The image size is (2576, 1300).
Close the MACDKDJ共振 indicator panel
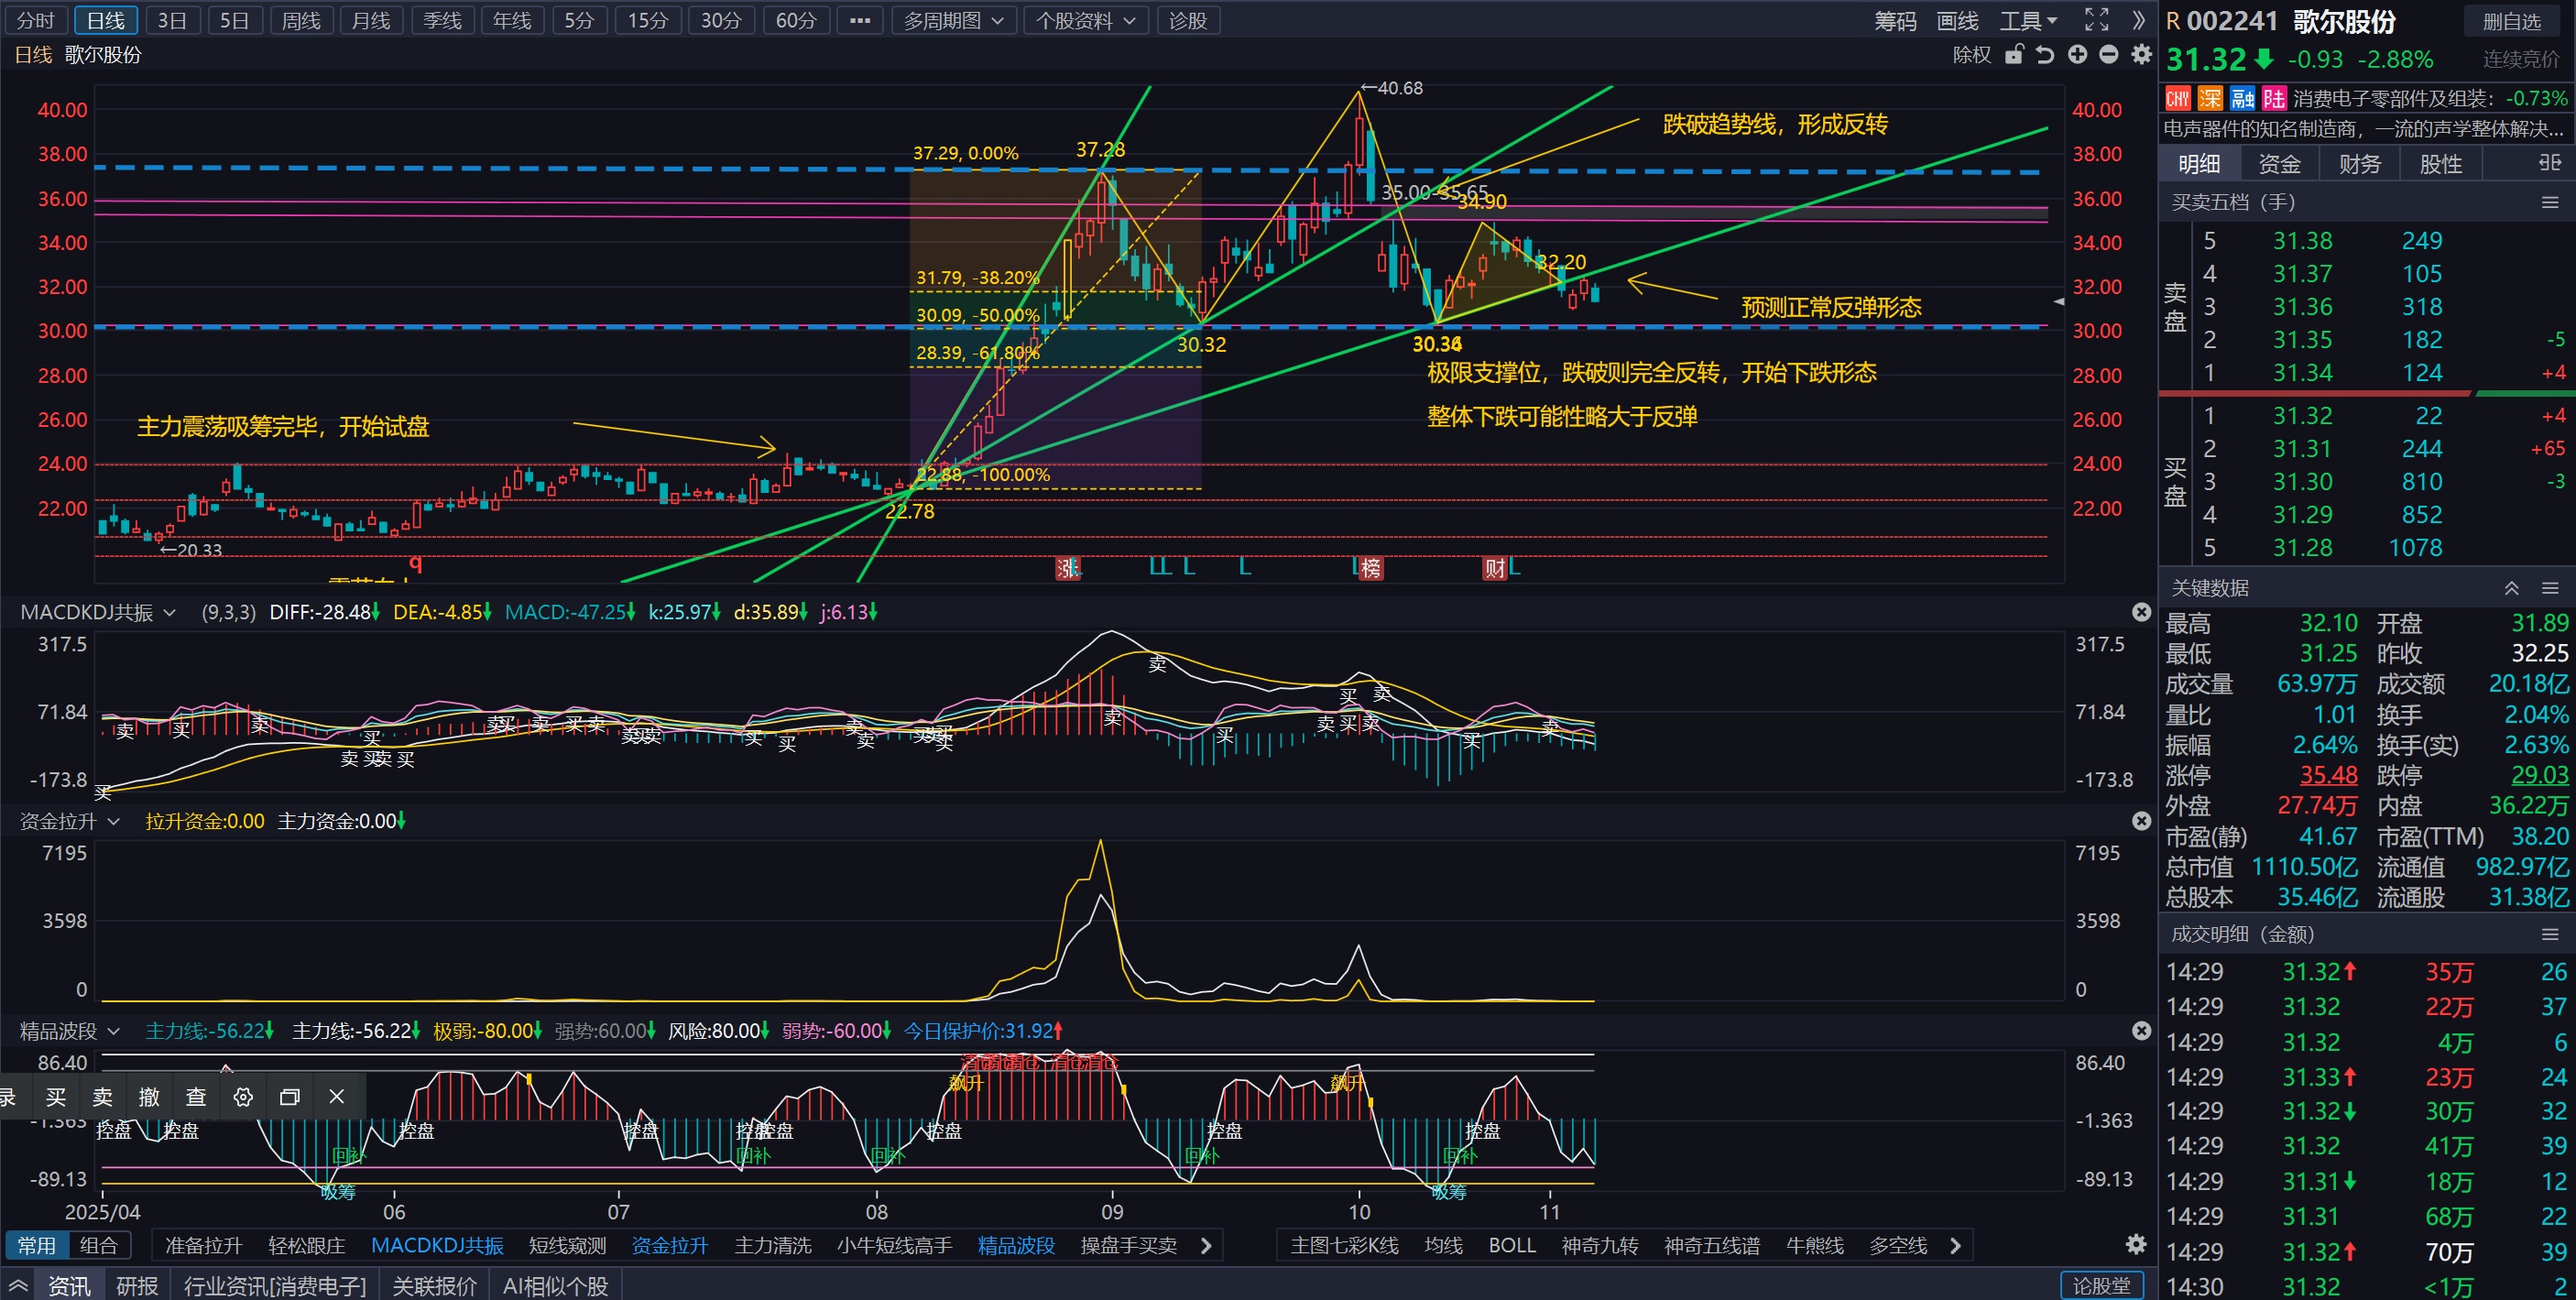(x=2141, y=612)
